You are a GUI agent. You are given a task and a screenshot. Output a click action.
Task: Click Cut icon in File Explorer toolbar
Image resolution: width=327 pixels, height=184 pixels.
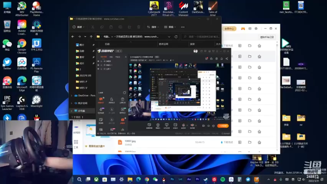tap(93, 27)
